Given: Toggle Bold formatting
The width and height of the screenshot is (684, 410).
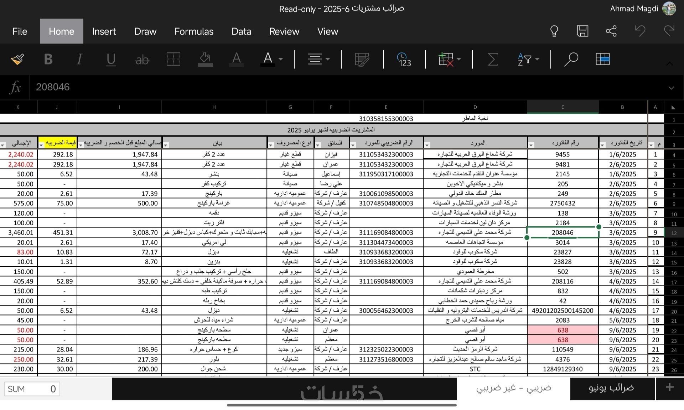Looking at the screenshot, I should point(48,59).
